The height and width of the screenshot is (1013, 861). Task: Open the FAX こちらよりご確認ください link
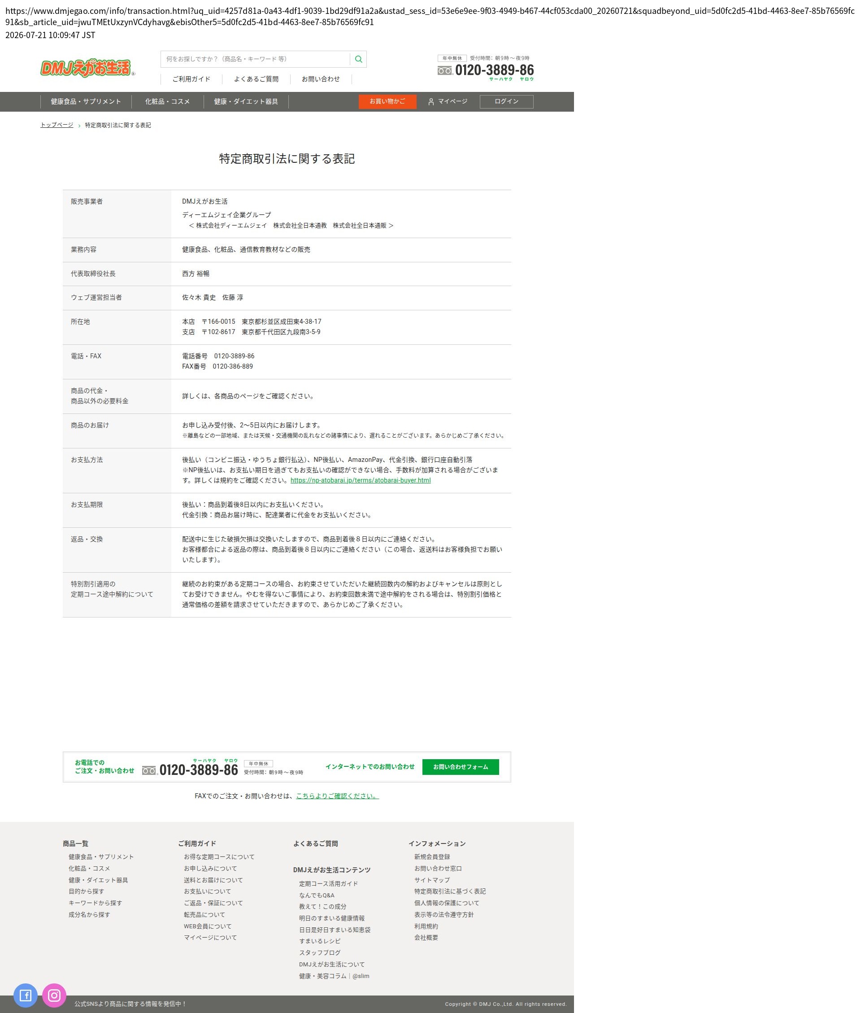coord(337,796)
